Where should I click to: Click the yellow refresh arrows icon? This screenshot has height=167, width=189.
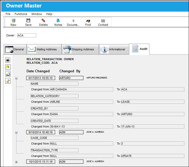(8, 81)
